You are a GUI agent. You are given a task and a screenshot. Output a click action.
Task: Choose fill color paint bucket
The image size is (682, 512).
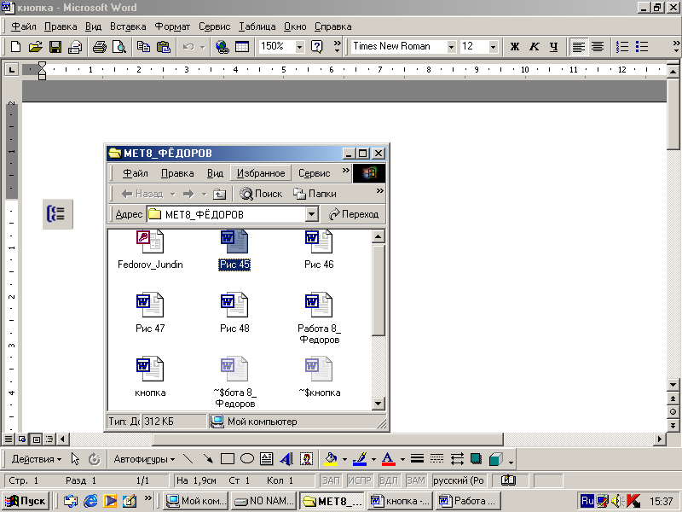[x=332, y=459]
